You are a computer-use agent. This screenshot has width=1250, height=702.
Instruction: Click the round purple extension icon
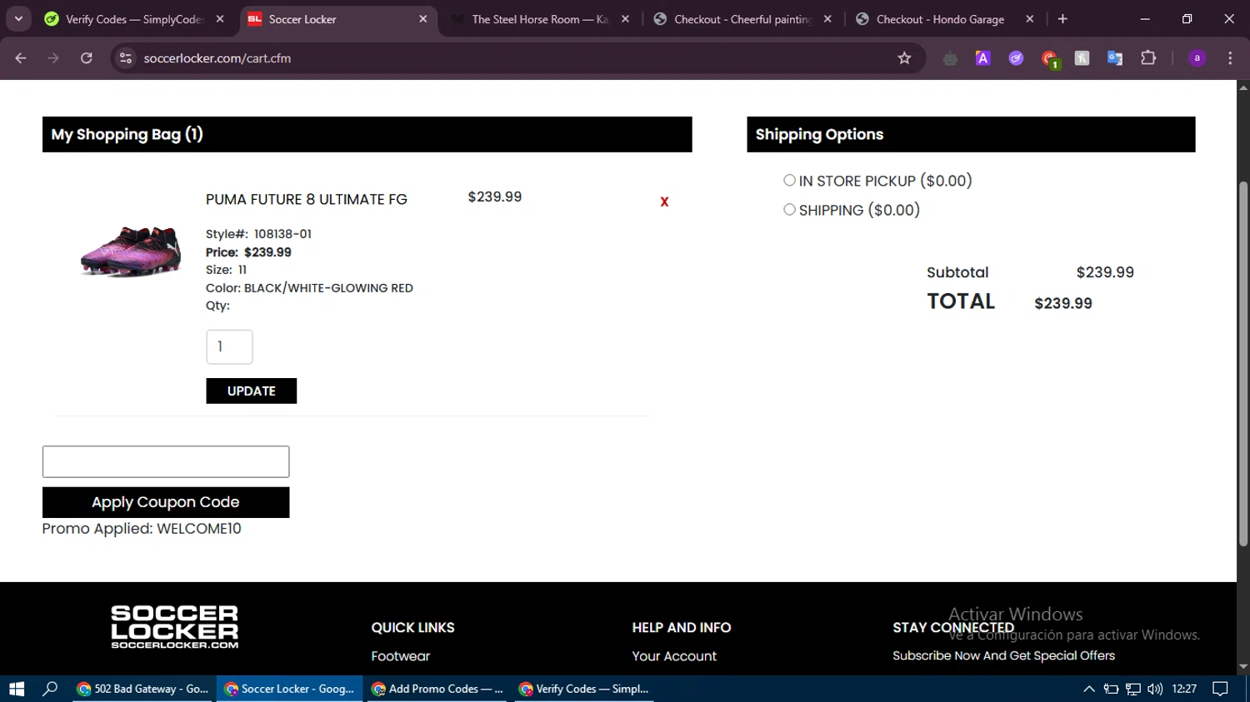[1016, 58]
